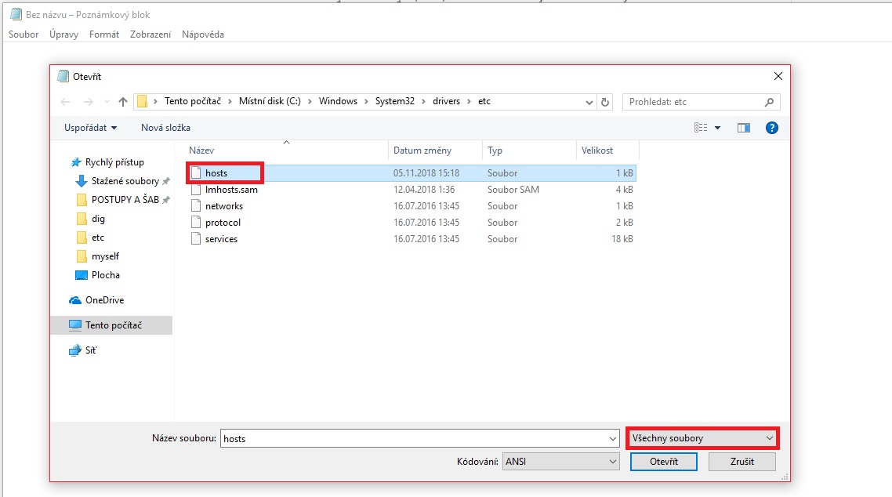
Task: Click the Up one level arrow icon
Action: point(123,102)
